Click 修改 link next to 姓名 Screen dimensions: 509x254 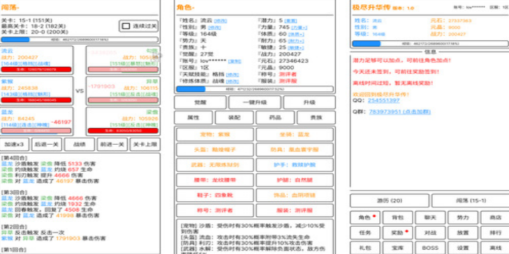(x=221, y=20)
